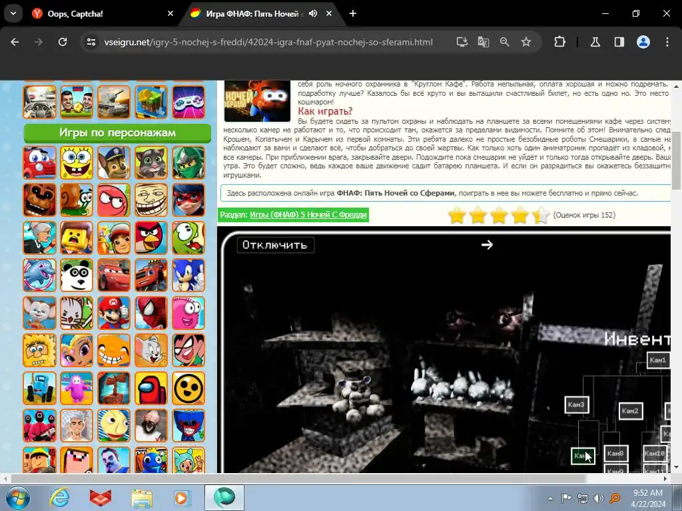Open the red car Wheely games icon
The image size is (682, 511).
[39, 162]
